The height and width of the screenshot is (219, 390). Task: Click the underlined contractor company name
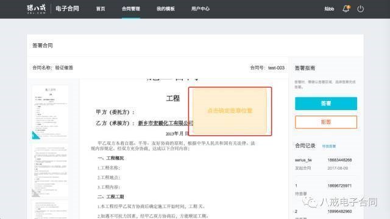pos(166,123)
